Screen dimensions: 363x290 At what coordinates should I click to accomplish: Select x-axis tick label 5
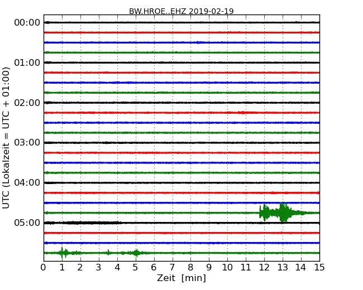136,268
